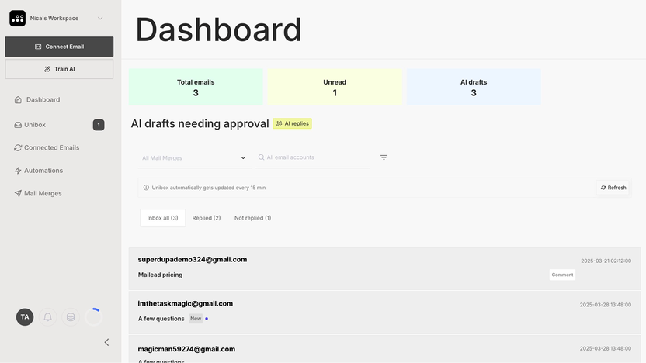Viewport: 646px width, 363px height.
Task: Click the circular progress indicator
Action: click(93, 317)
